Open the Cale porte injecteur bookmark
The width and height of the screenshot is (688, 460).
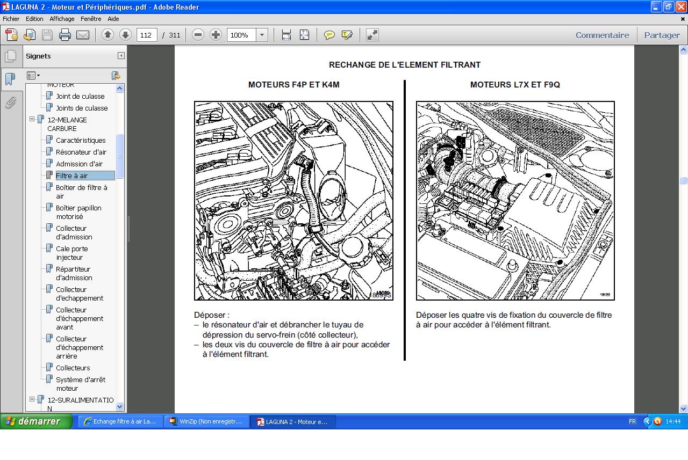click(71, 253)
